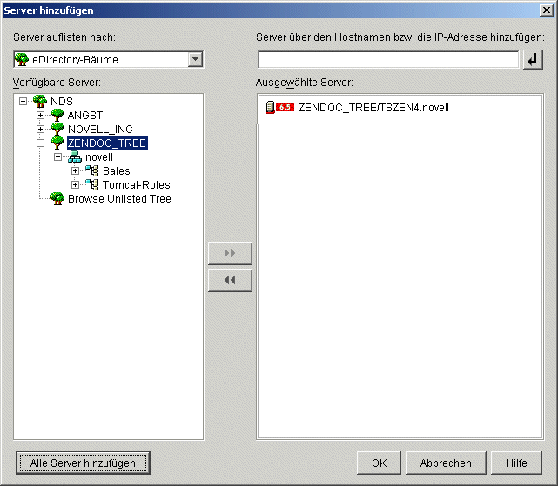Viewport: 558px width, 486px height.
Task: Select the novell organization label
Action: (x=99, y=156)
